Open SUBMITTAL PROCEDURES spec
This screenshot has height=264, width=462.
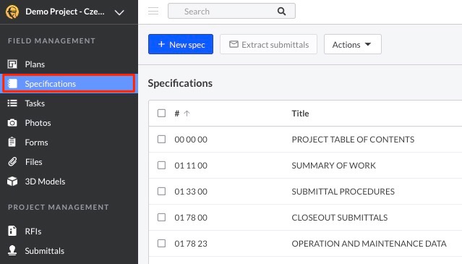pos(343,192)
